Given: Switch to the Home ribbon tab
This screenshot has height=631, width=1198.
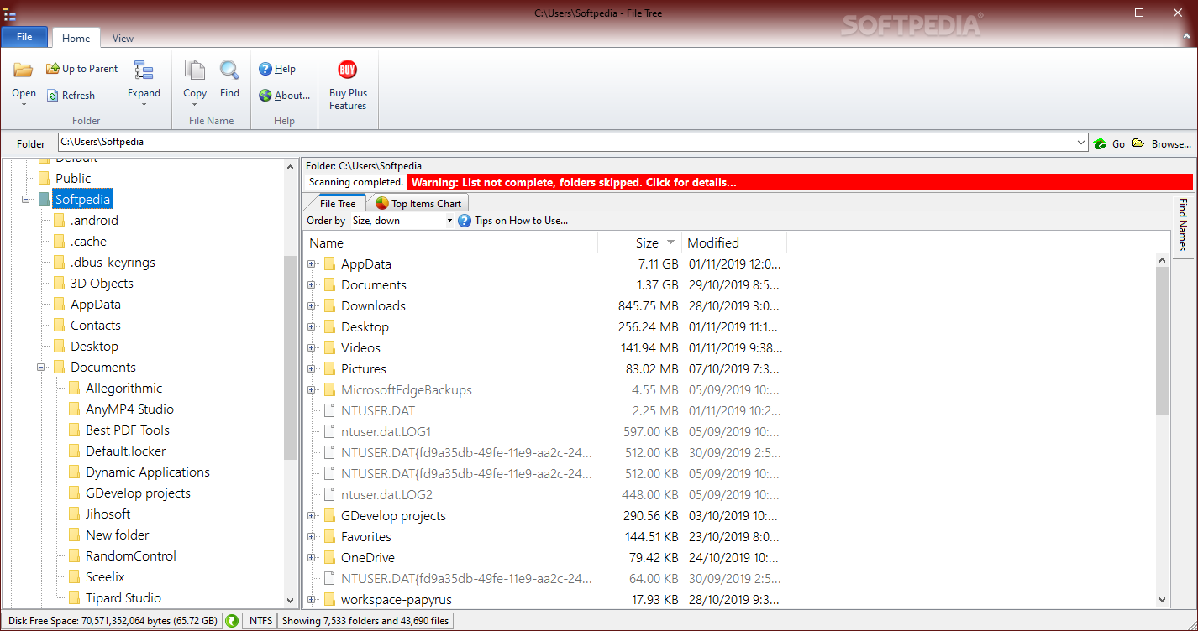Looking at the screenshot, I should click(76, 38).
